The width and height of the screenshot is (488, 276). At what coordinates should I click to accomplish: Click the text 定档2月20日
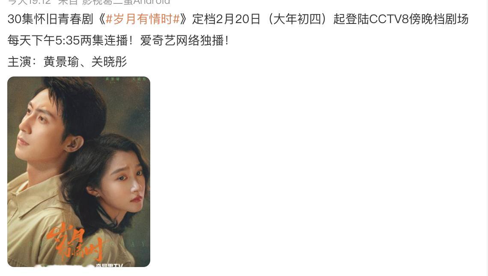coord(226,19)
